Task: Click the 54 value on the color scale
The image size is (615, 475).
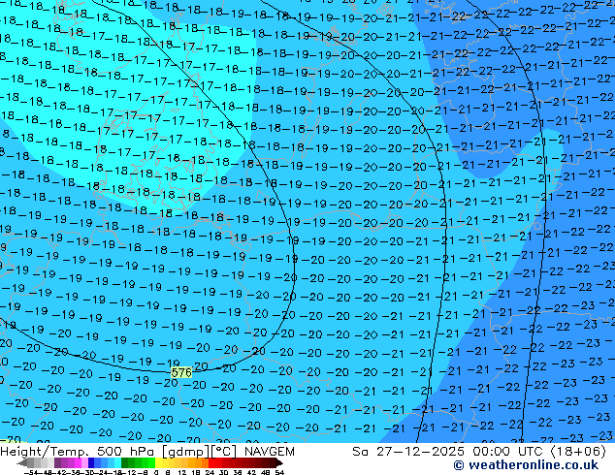Action: point(279,473)
